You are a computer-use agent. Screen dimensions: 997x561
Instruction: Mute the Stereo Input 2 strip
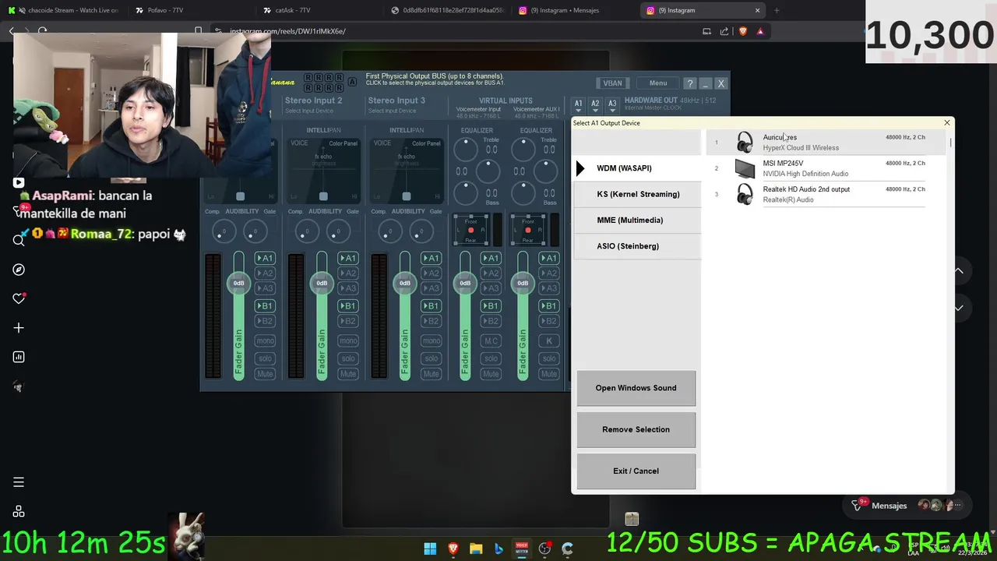point(347,374)
